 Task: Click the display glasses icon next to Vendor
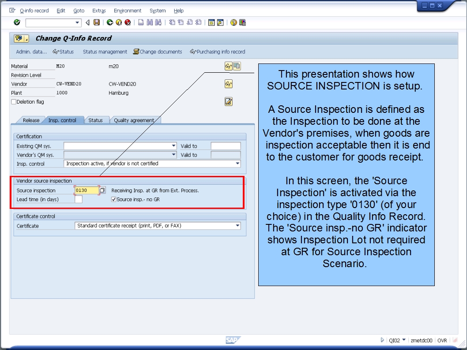point(228,83)
